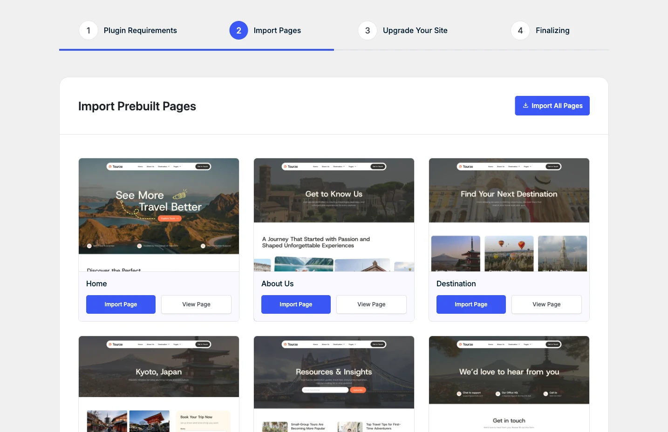Click Import All Pages button
The height and width of the screenshot is (432, 668).
click(x=552, y=106)
